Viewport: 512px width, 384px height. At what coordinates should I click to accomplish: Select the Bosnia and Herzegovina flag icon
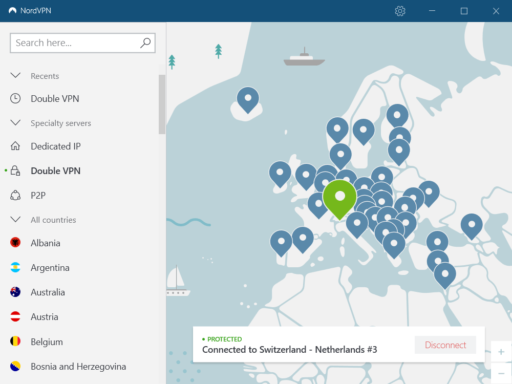click(15, 367)
